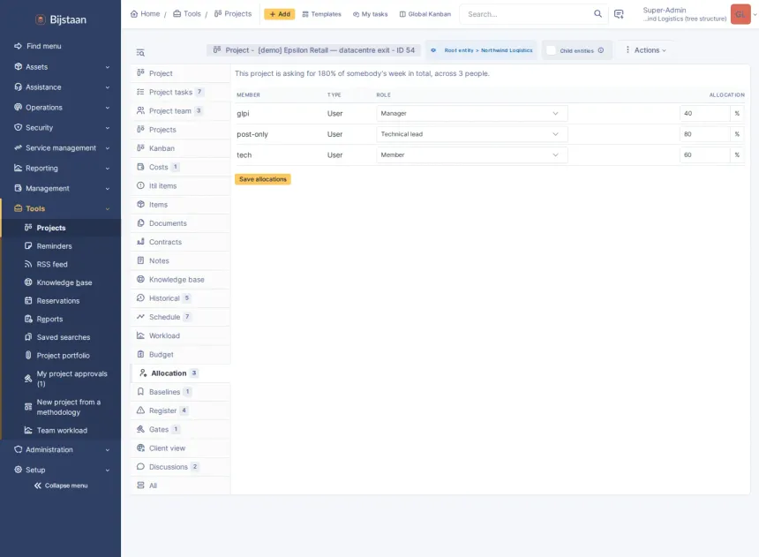This screenshot has width=759, height=557.
Task: Click the eye icon before Root entity
Action: tap(433, 50)
